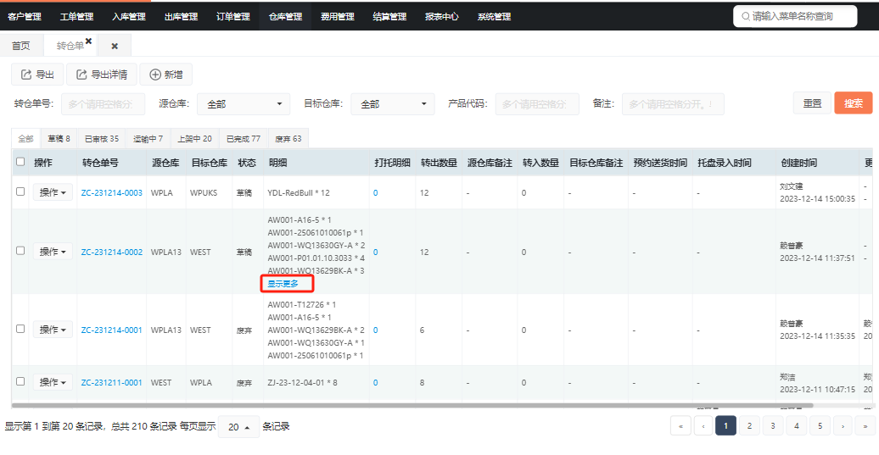
Task: Open transfer order ZC-231214-0001 link
Action: pos(111,330)
